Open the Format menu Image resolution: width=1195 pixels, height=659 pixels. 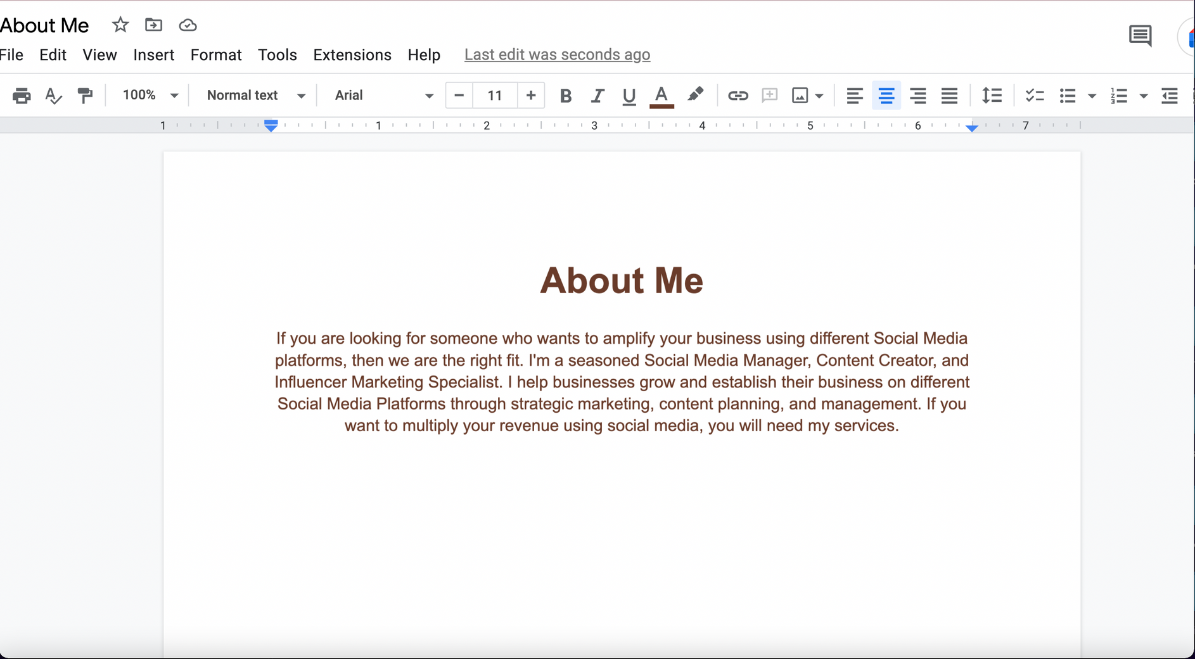tap(216, 55)
